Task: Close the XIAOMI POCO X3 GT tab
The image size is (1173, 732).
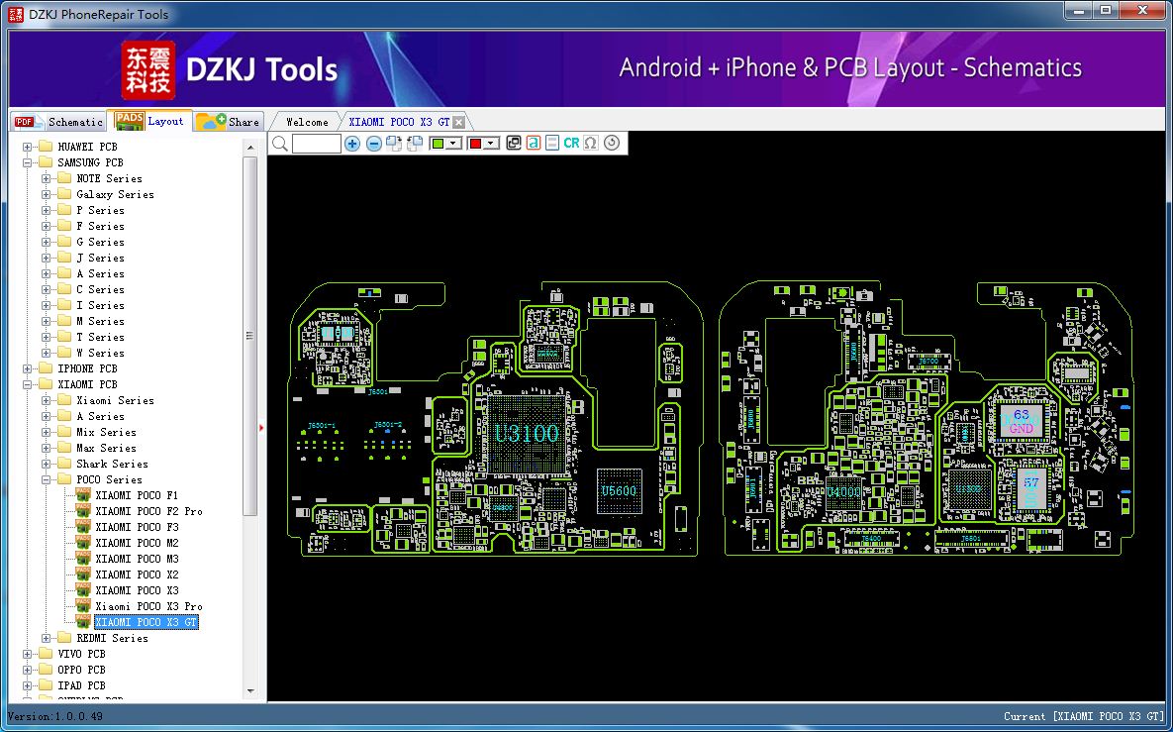Action: [458, 122]
